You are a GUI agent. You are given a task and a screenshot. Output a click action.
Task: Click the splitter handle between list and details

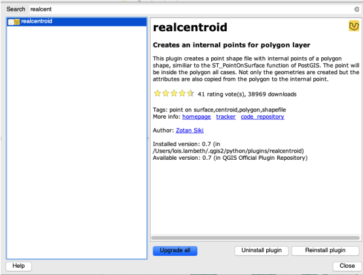pos(148,138)
